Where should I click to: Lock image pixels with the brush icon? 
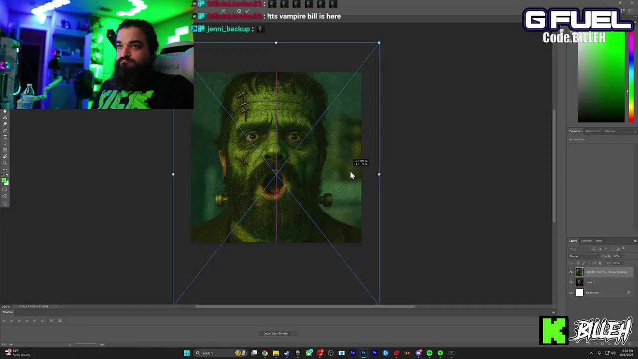(x=584, y=263)
